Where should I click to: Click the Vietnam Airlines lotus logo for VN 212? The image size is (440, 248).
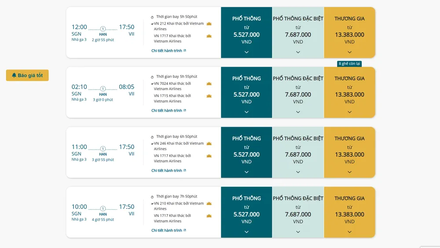tap(209, 24)
